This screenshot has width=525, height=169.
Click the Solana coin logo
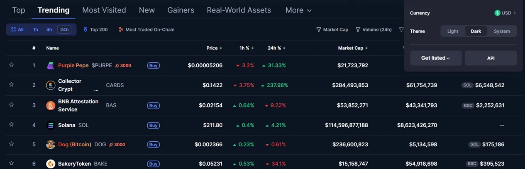point(51,125)
